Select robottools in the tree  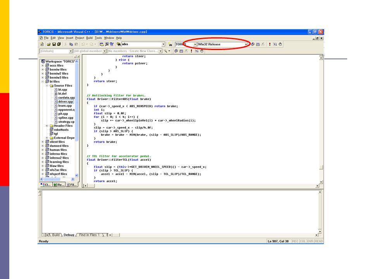point(61,130)
